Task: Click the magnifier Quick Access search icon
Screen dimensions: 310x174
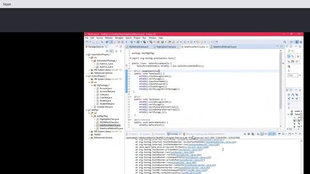Action: 285,42
